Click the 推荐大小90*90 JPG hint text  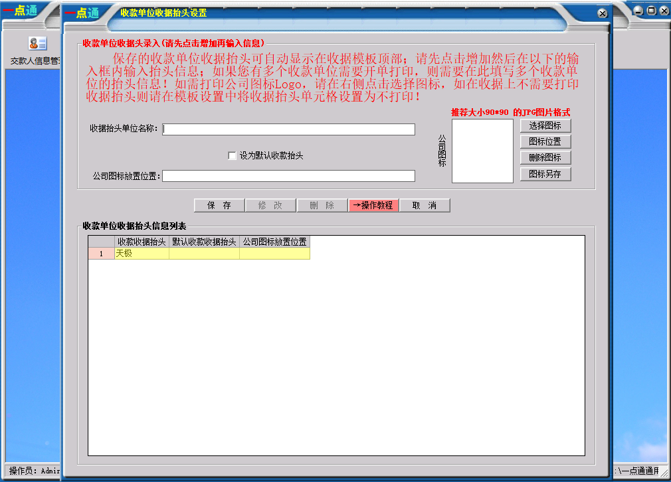[x=510, y=112]
